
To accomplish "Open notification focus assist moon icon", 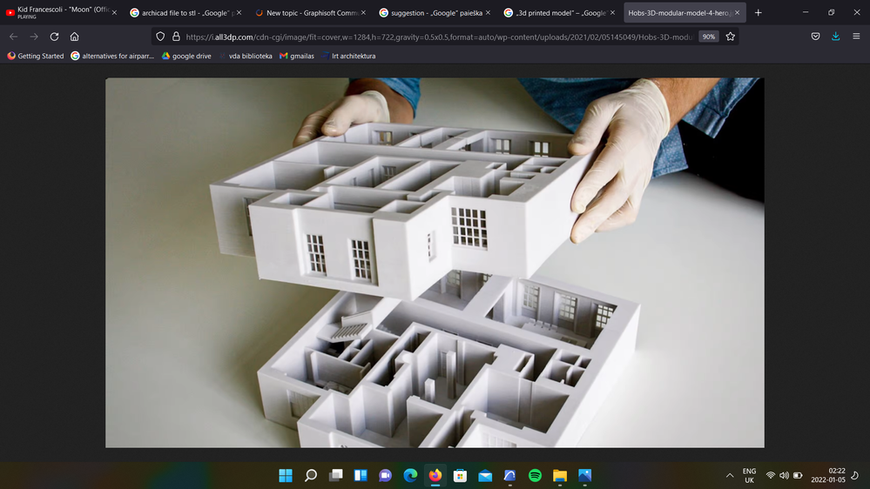I will 855,476.
